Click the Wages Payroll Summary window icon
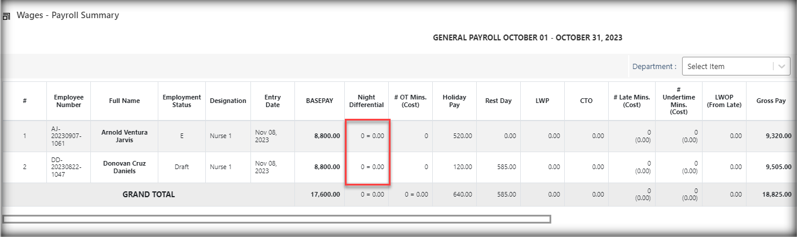This screenshot has width=797, height=237. (x=6, y=16)
